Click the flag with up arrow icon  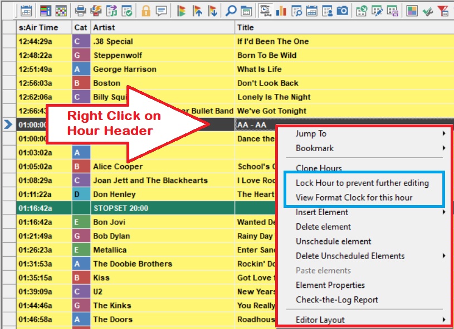[x=197, y=11]
